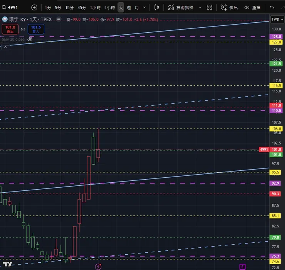Select the 天 daily interval

point(121,7)
